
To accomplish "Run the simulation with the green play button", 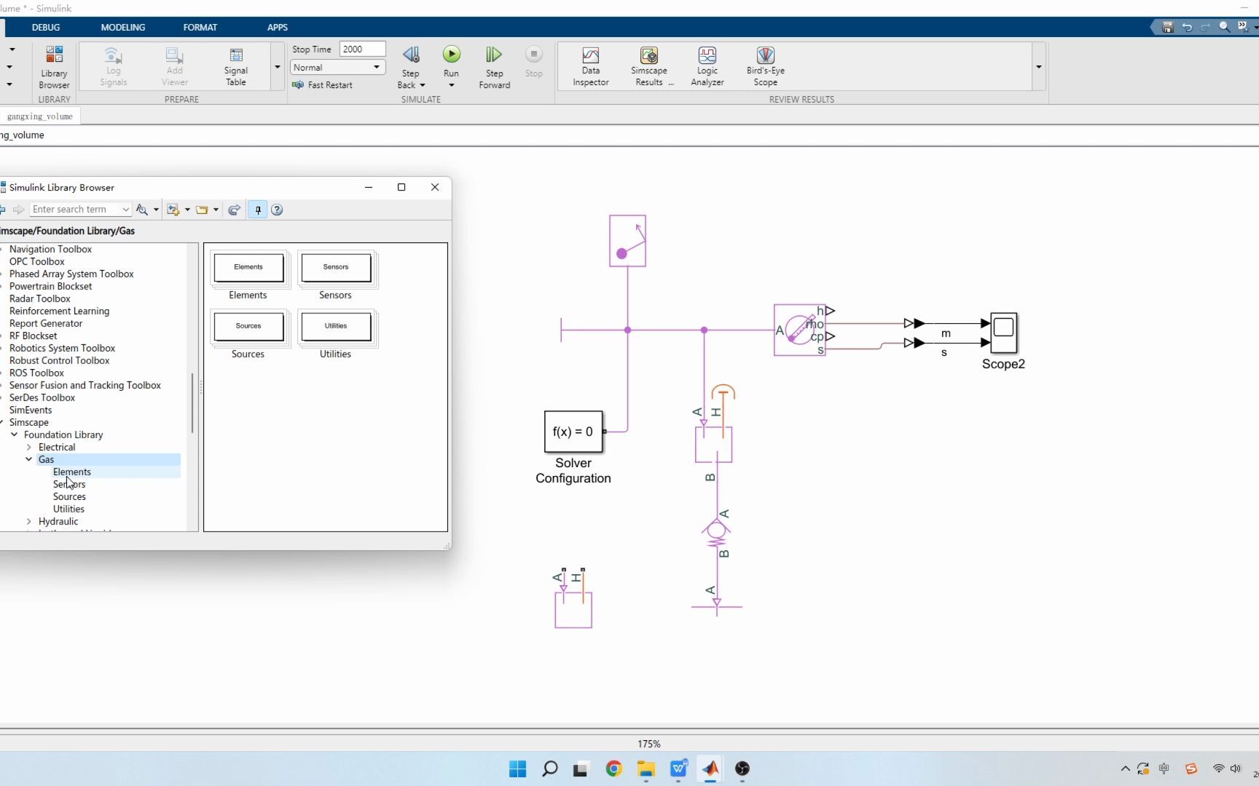I will pos(452,55).
